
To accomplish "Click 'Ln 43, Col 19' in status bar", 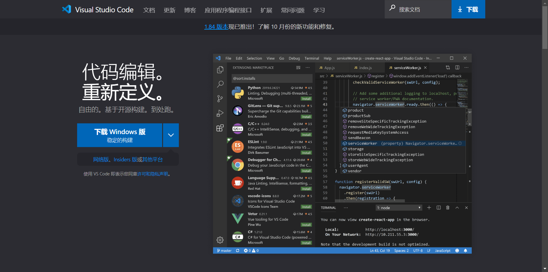I will (x=380, y=251).
